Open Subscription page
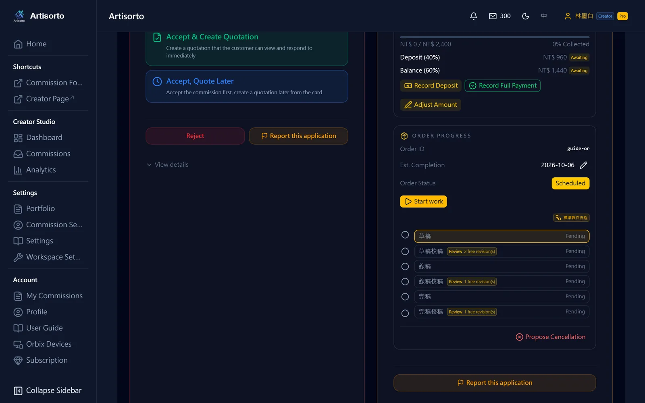 [48, 360]
